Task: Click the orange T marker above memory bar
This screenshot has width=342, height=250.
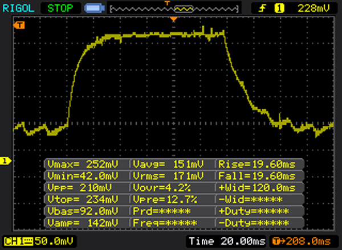Action: (x=167, y=3)
